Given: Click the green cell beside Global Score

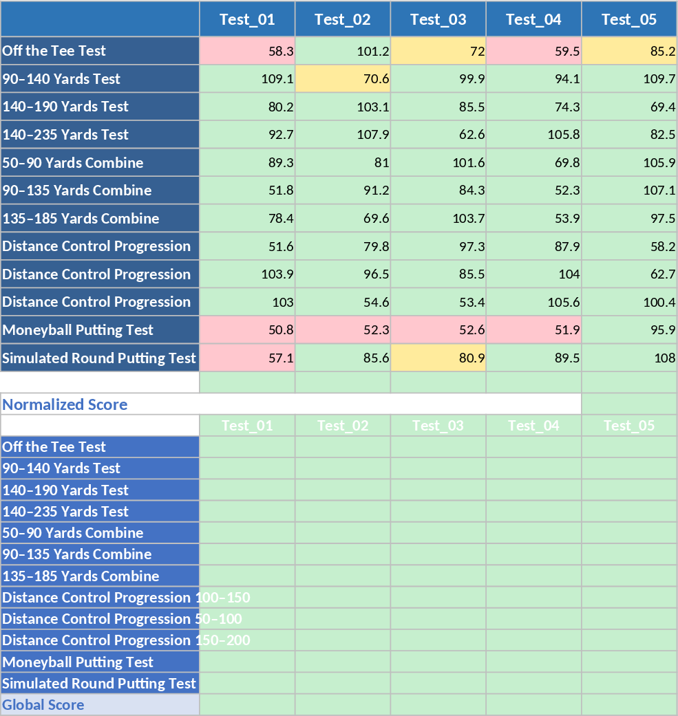Looking at the screenshot, I should [247, 705].
